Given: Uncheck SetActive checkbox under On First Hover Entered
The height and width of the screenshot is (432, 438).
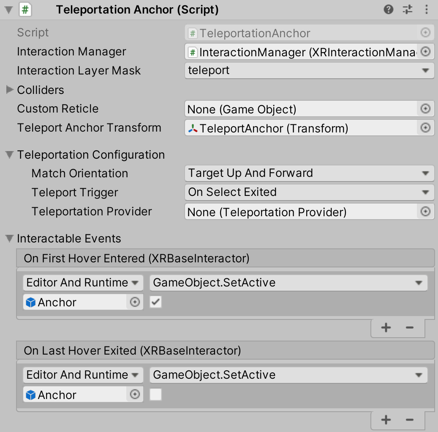Looking at the screenshot, I should tap(156, 302).
